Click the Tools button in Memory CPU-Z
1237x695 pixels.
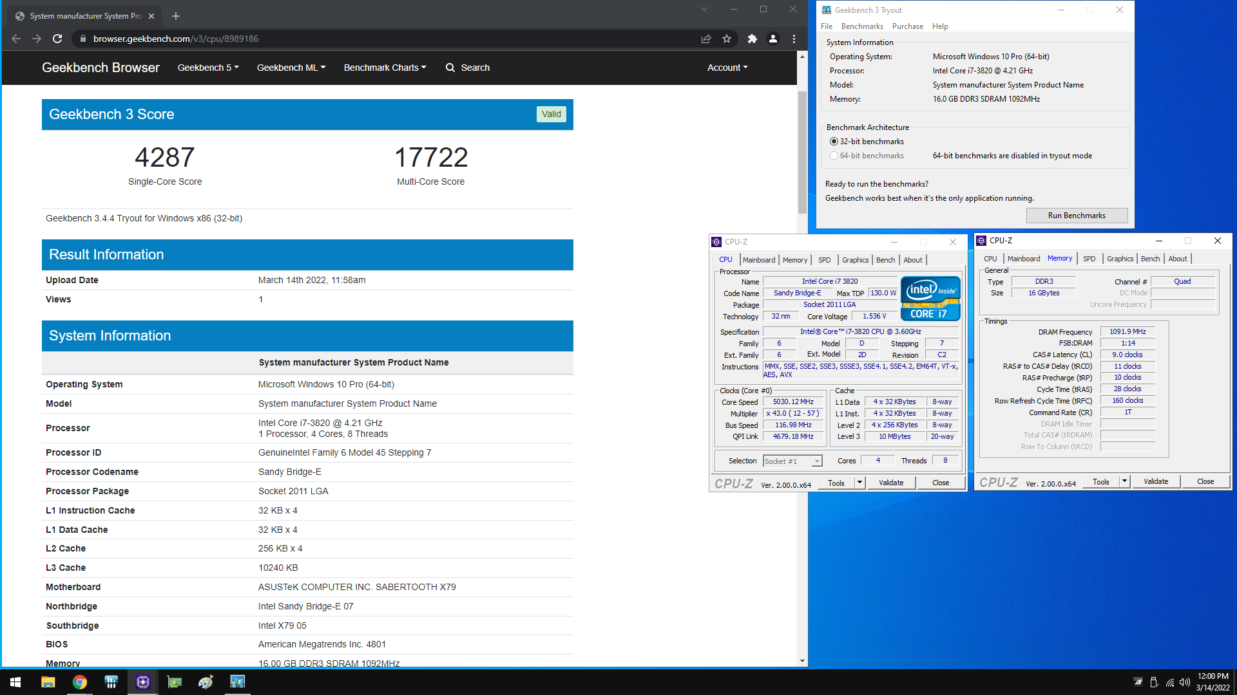1101,481
